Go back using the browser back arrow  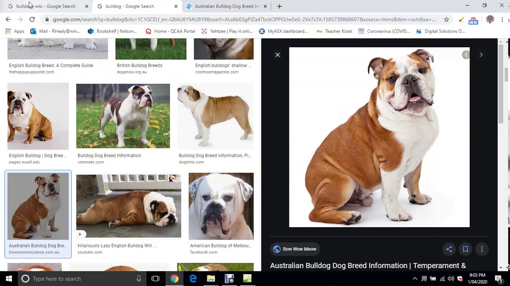8,19
